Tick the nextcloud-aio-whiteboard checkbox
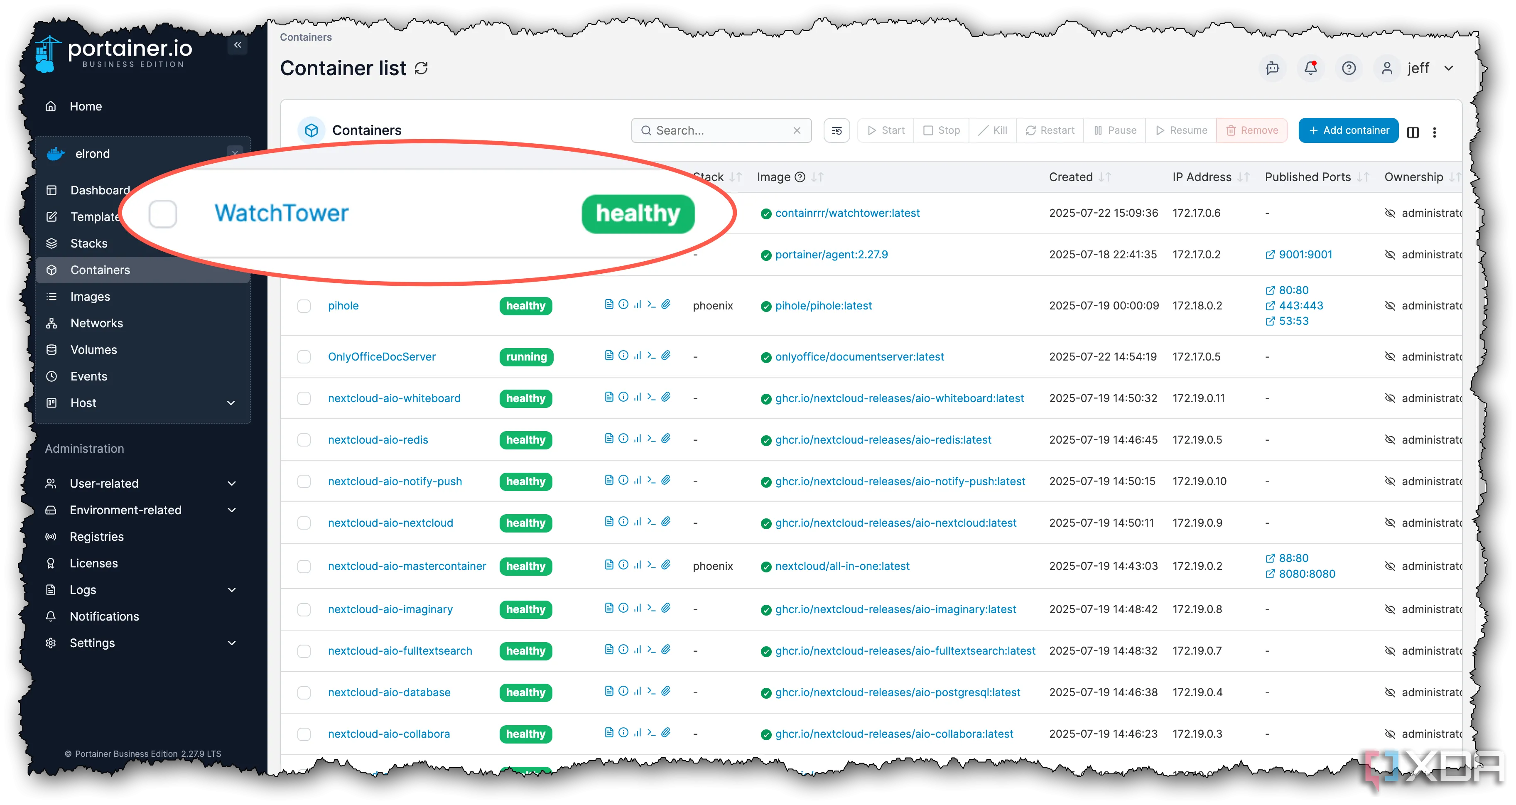This screenshot has width=1516, height=805. click(x=304, y=398)
